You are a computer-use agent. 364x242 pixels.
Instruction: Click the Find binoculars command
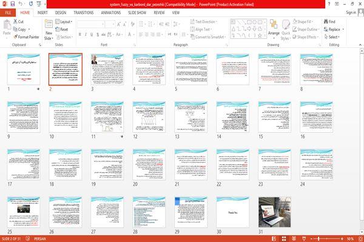click(x=329, y=22)
